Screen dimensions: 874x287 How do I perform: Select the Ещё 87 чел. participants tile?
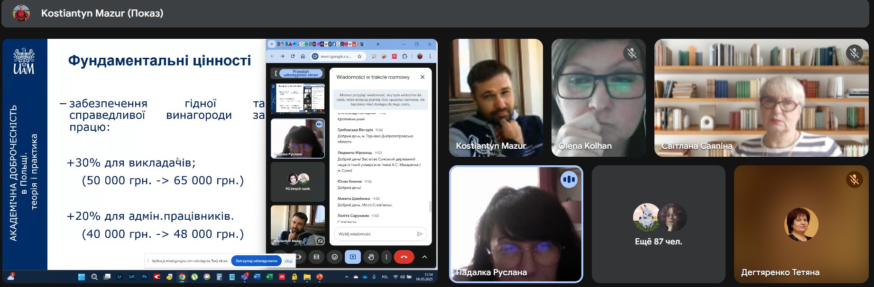pyautogui.click(x=658, y=224)
